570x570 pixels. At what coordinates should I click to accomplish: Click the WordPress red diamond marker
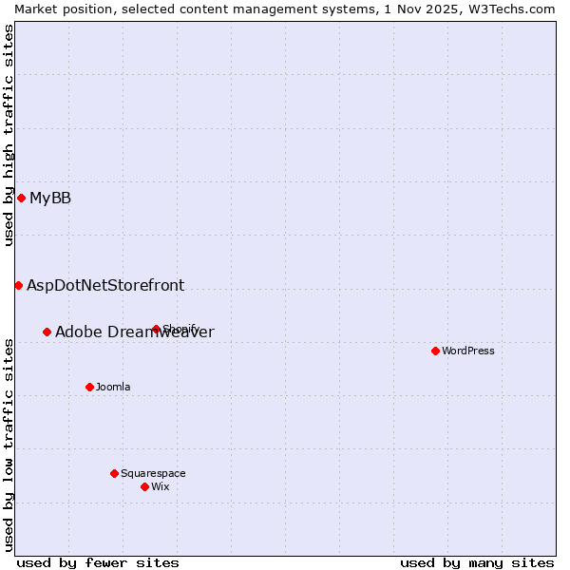[x=435, y=351]
